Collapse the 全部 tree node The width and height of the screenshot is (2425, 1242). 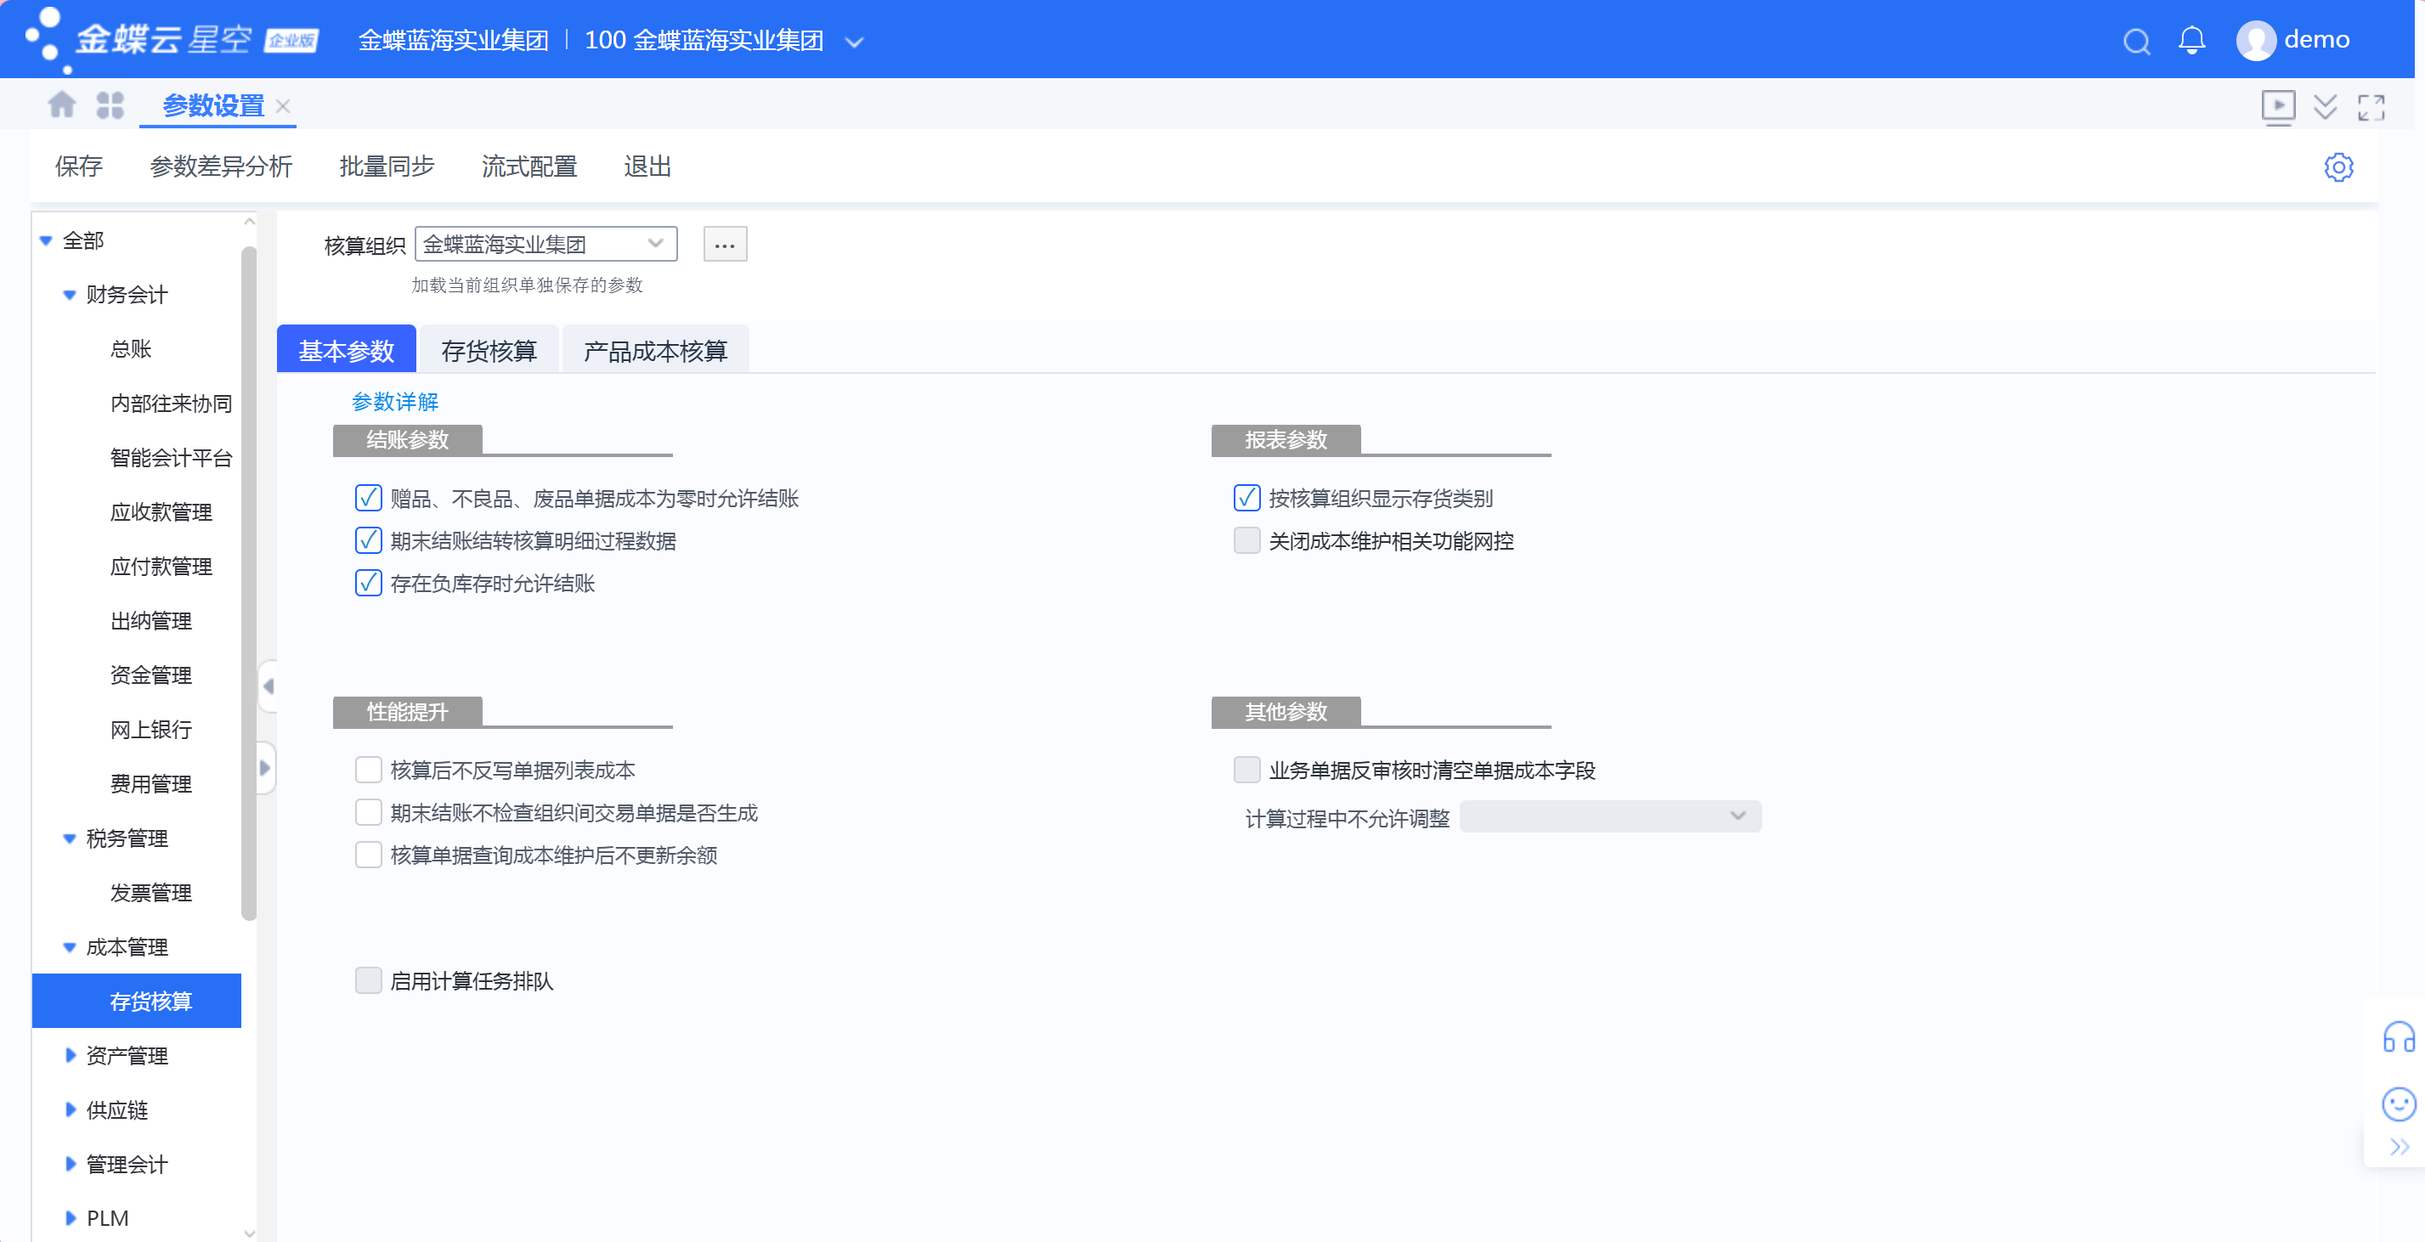coord(45,241)
